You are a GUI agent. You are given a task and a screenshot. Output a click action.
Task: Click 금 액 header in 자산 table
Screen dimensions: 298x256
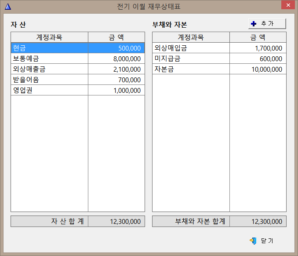click(x=116, y=37)
